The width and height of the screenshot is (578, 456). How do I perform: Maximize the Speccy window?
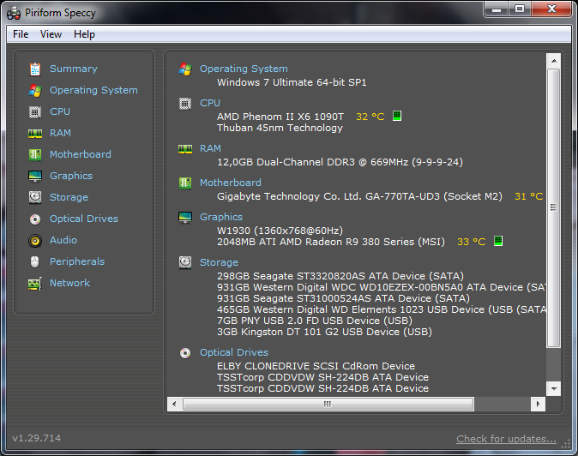pos(520,9)
